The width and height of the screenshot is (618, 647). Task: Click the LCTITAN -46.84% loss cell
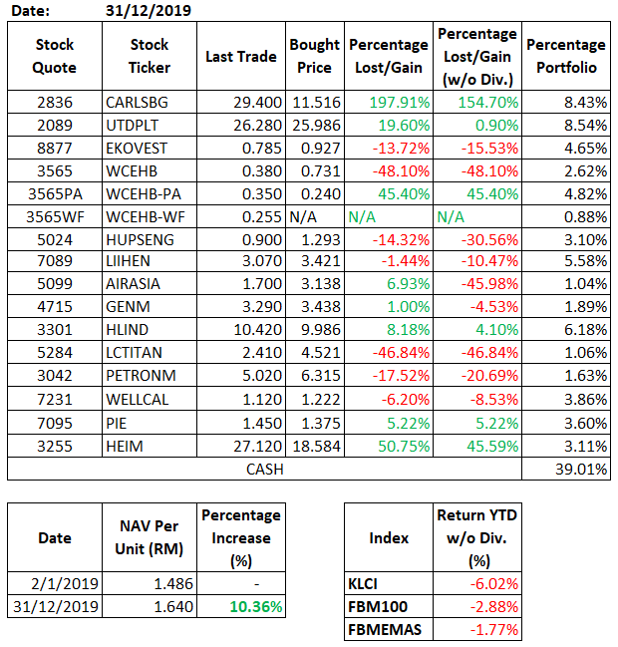pyautogui.click(x=389, y=354)
